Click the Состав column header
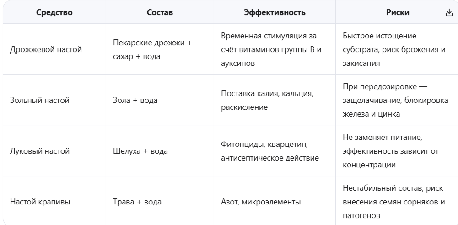The height and width of the screenshot is (225, 458). click(160, 12)
